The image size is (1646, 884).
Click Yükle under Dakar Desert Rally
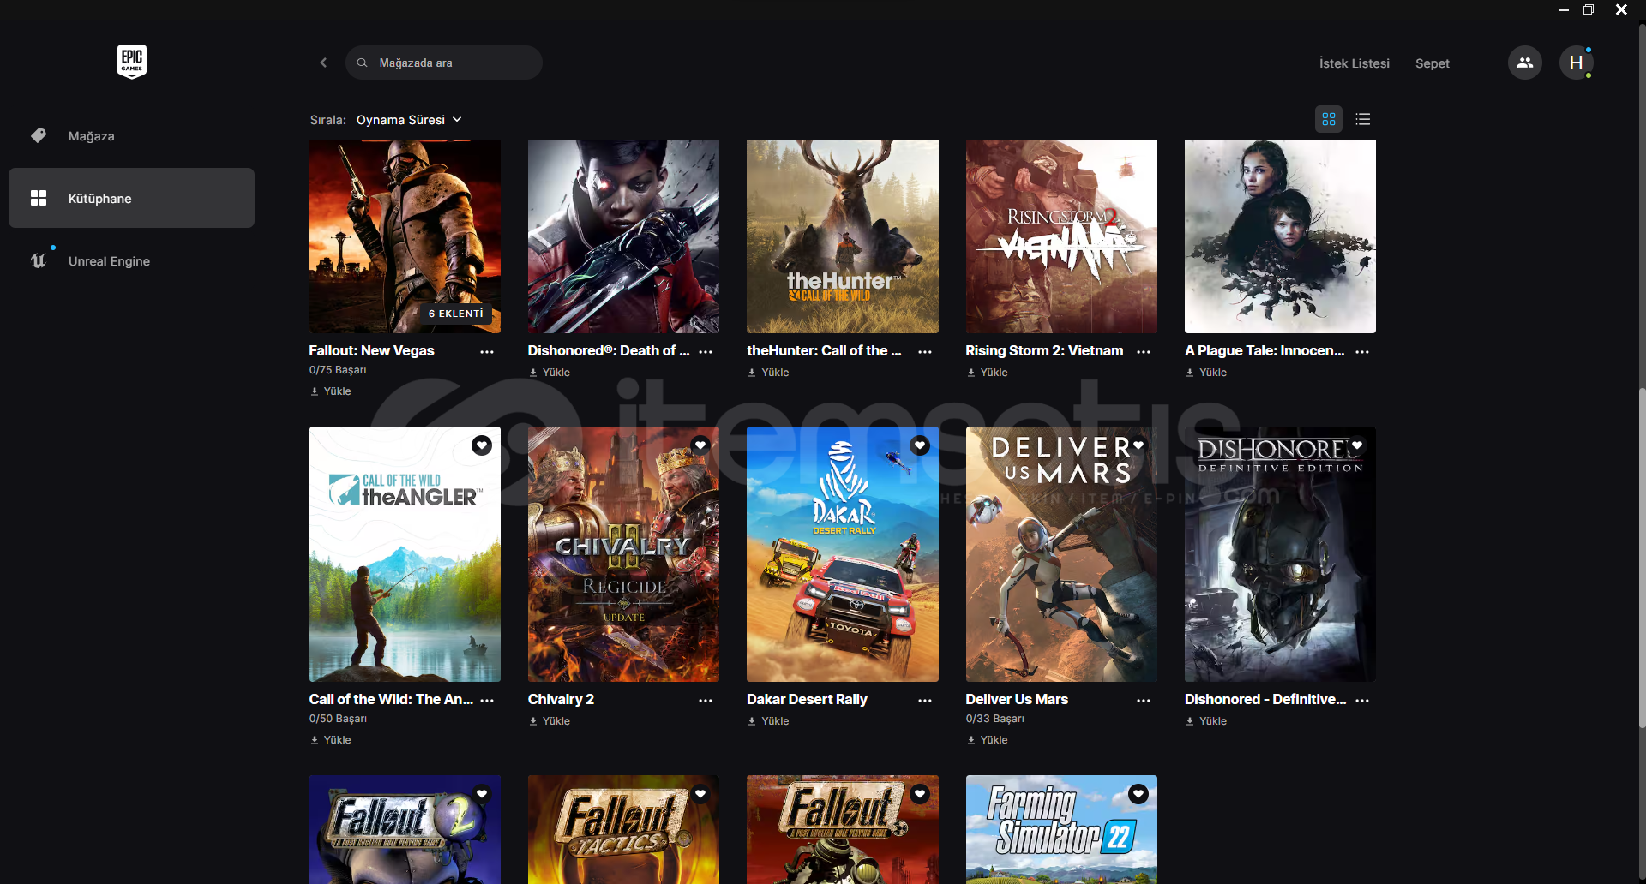pyautogui.click(x=768, y=721)
